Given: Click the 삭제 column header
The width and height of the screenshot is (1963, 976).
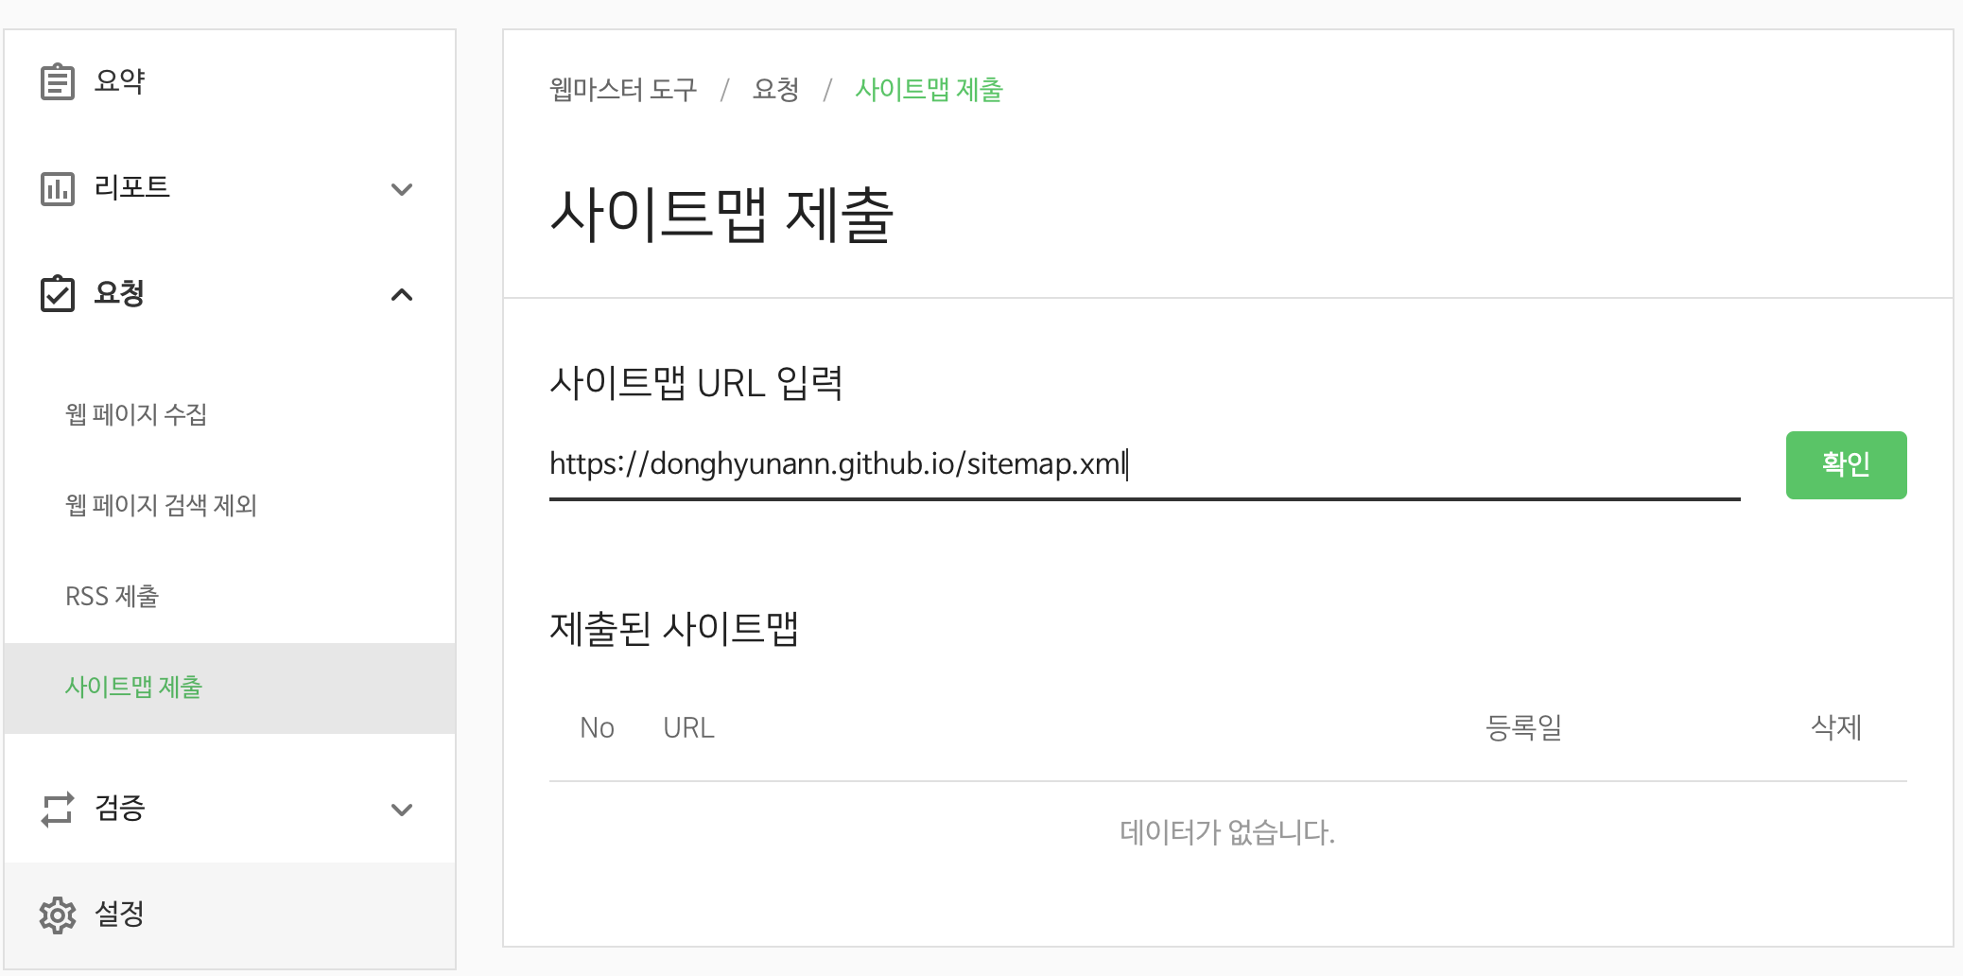Looking at the screenshot, I should (1835, 727).
